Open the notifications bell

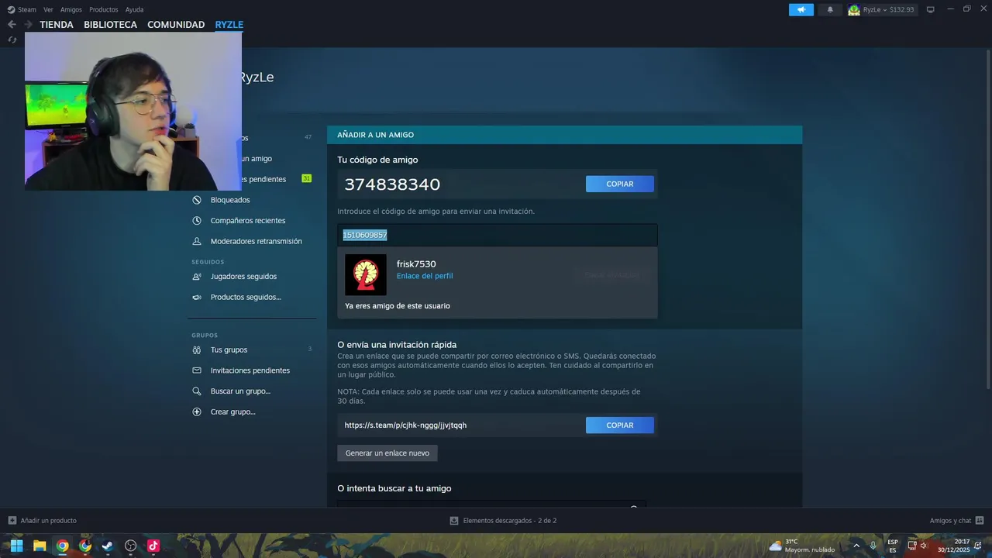pos(830,9)
